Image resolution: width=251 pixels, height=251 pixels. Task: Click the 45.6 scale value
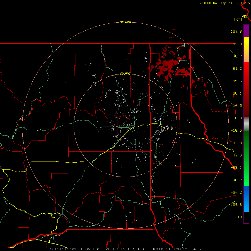pyautogui.click(x=237, y=81)
